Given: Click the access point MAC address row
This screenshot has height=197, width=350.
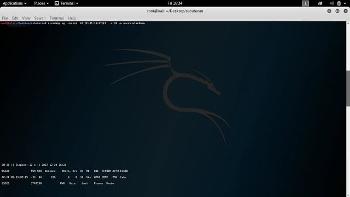Looking at the screenshot, I should 64,177.
